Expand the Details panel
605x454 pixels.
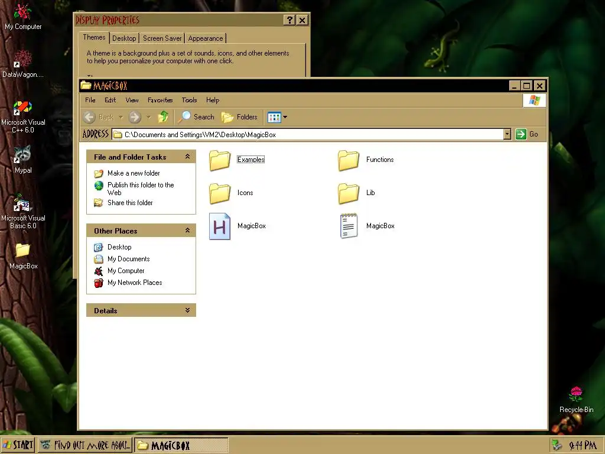187,310
